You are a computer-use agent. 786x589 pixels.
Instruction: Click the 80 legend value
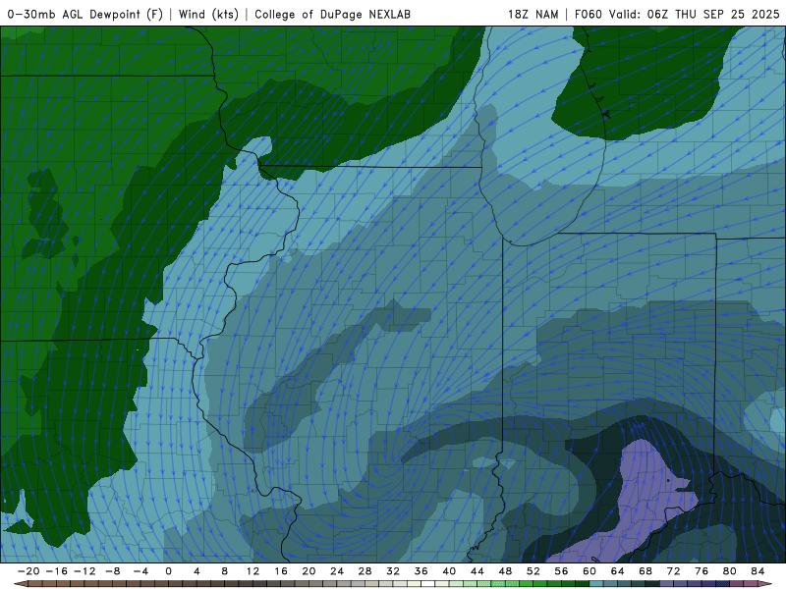click(730, 571)
